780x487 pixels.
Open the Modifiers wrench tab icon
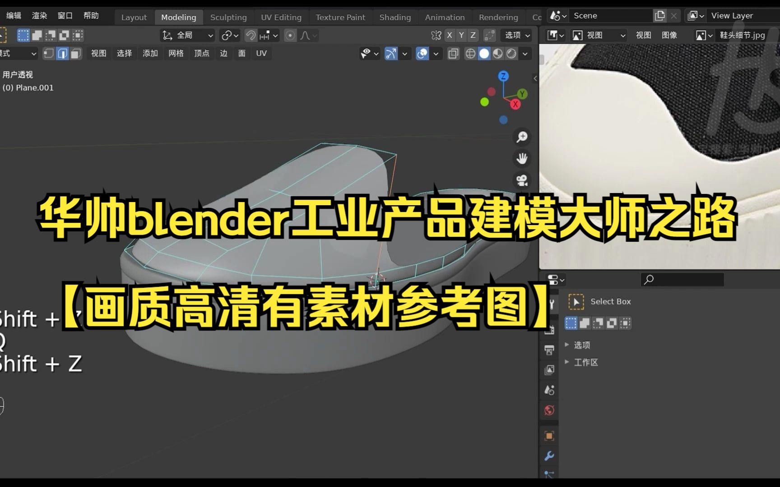[x=549, y=456]
